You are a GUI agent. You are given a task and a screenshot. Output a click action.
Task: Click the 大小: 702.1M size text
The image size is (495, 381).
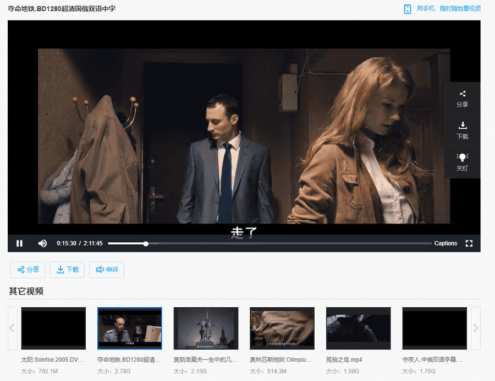point(40,371)
